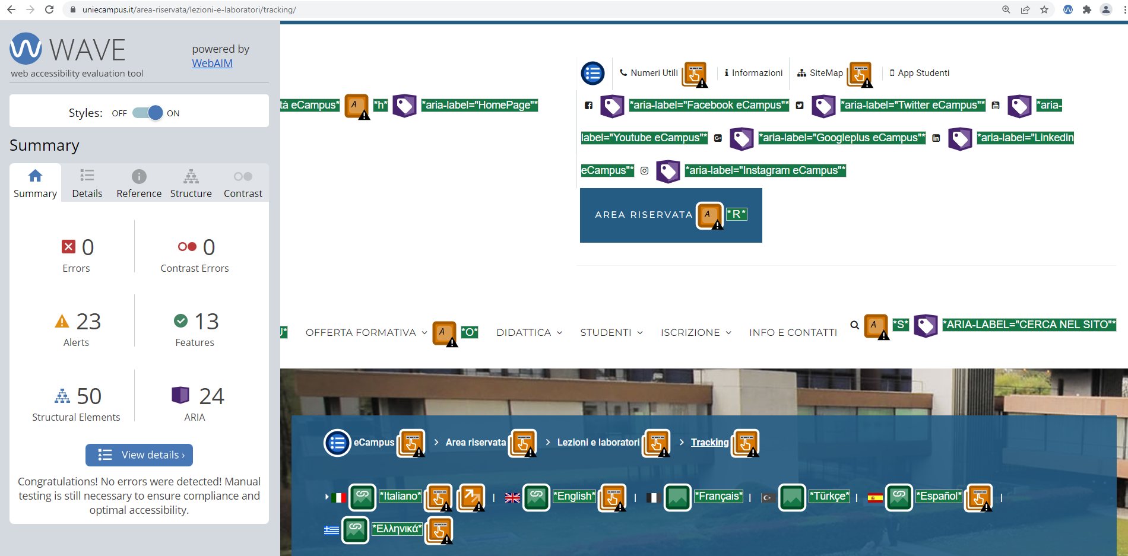Expand the ISCRIZIONE menu
This screenshot has height=556, width=1128.
(696, 333)
